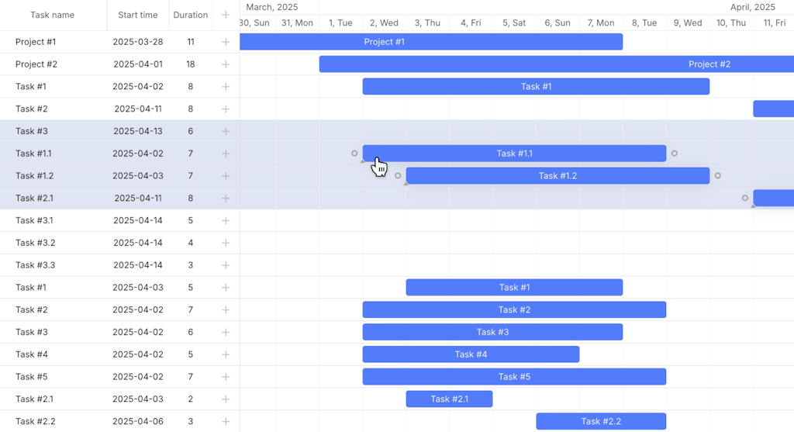
Task: Click the Task #4 name in the task list
Action: coord(31,354)
